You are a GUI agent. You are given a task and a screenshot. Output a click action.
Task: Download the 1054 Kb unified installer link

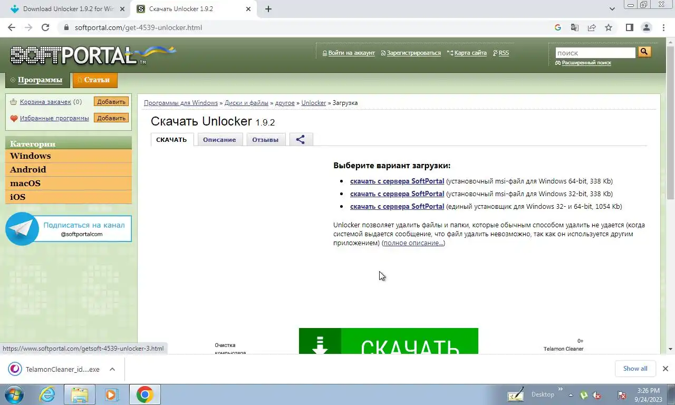tap(397, 206)
